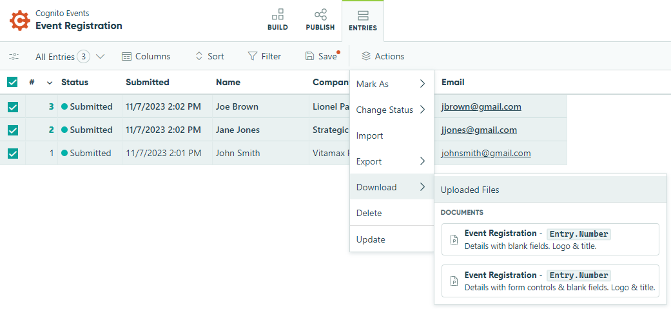Click the Sort up-down arrows icon
Viewport: 671px width, 309px height.
coord(199,56)
